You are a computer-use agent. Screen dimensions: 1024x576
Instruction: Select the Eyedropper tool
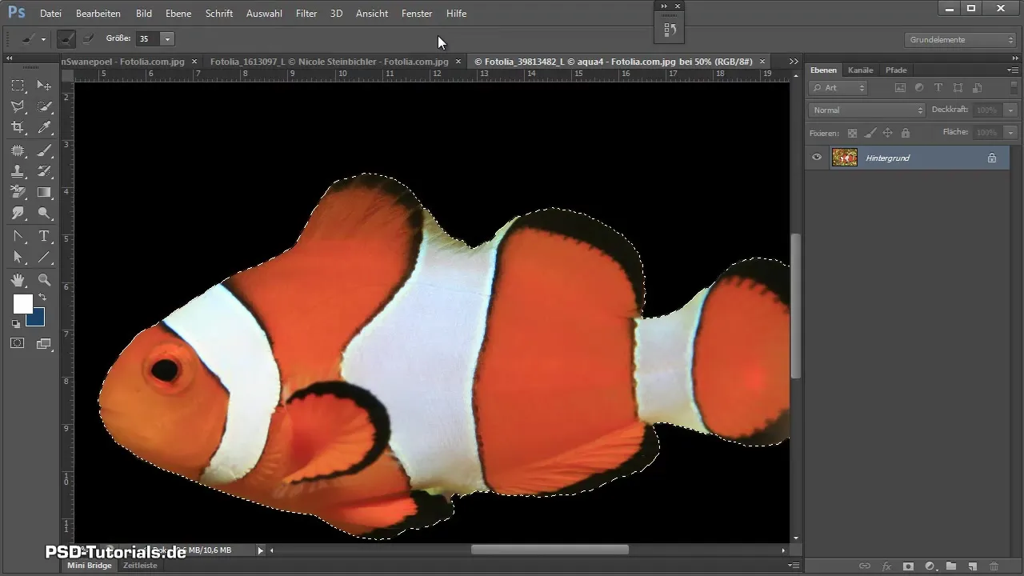coord(44,127)
